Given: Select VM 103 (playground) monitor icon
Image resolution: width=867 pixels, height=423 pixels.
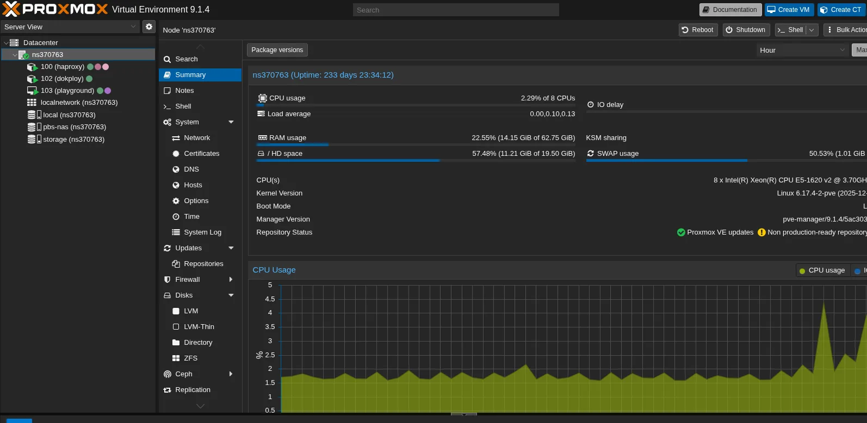Looking at the screenshot, I should pos(32,91).
